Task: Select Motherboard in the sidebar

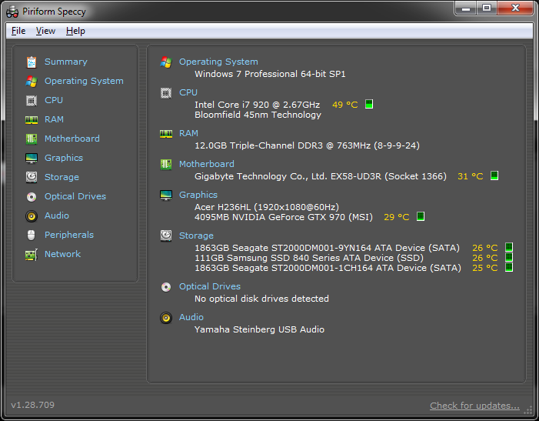Action: click(72, 139)
